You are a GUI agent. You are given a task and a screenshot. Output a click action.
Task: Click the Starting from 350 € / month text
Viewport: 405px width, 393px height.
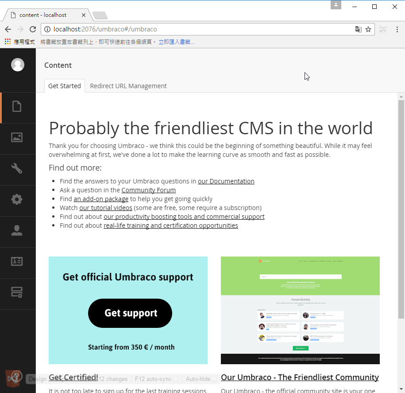(x=131, y=347)
